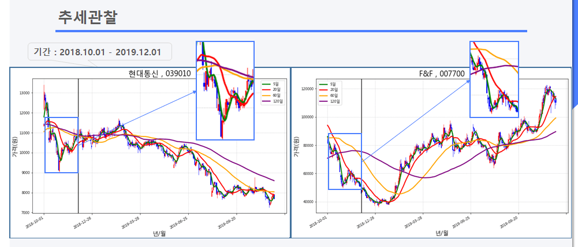This screenshot has width=578, height=247.
Task: Open the zoomed inset on the 현대통신 chart
Action: pyautogui.click(x=225, y=90)
